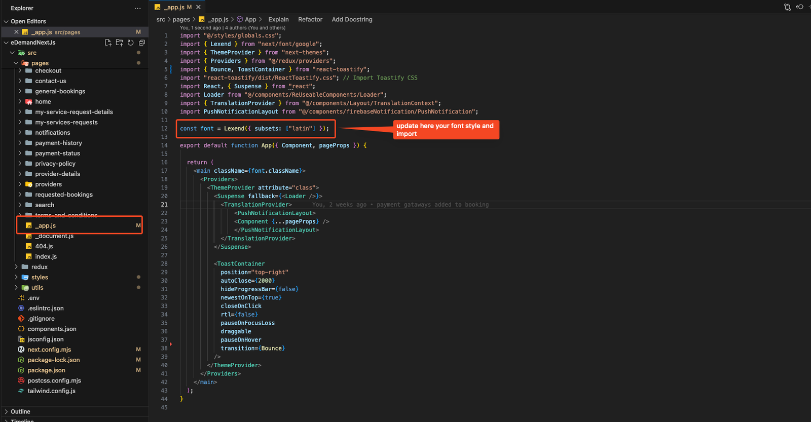811x422 pixels.
Task: Close the _app.js editor tab
Action: [199, 7]
